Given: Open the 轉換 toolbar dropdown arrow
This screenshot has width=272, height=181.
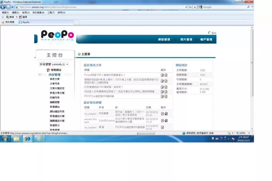Looking at the screenshot, I should coord(17,17).
